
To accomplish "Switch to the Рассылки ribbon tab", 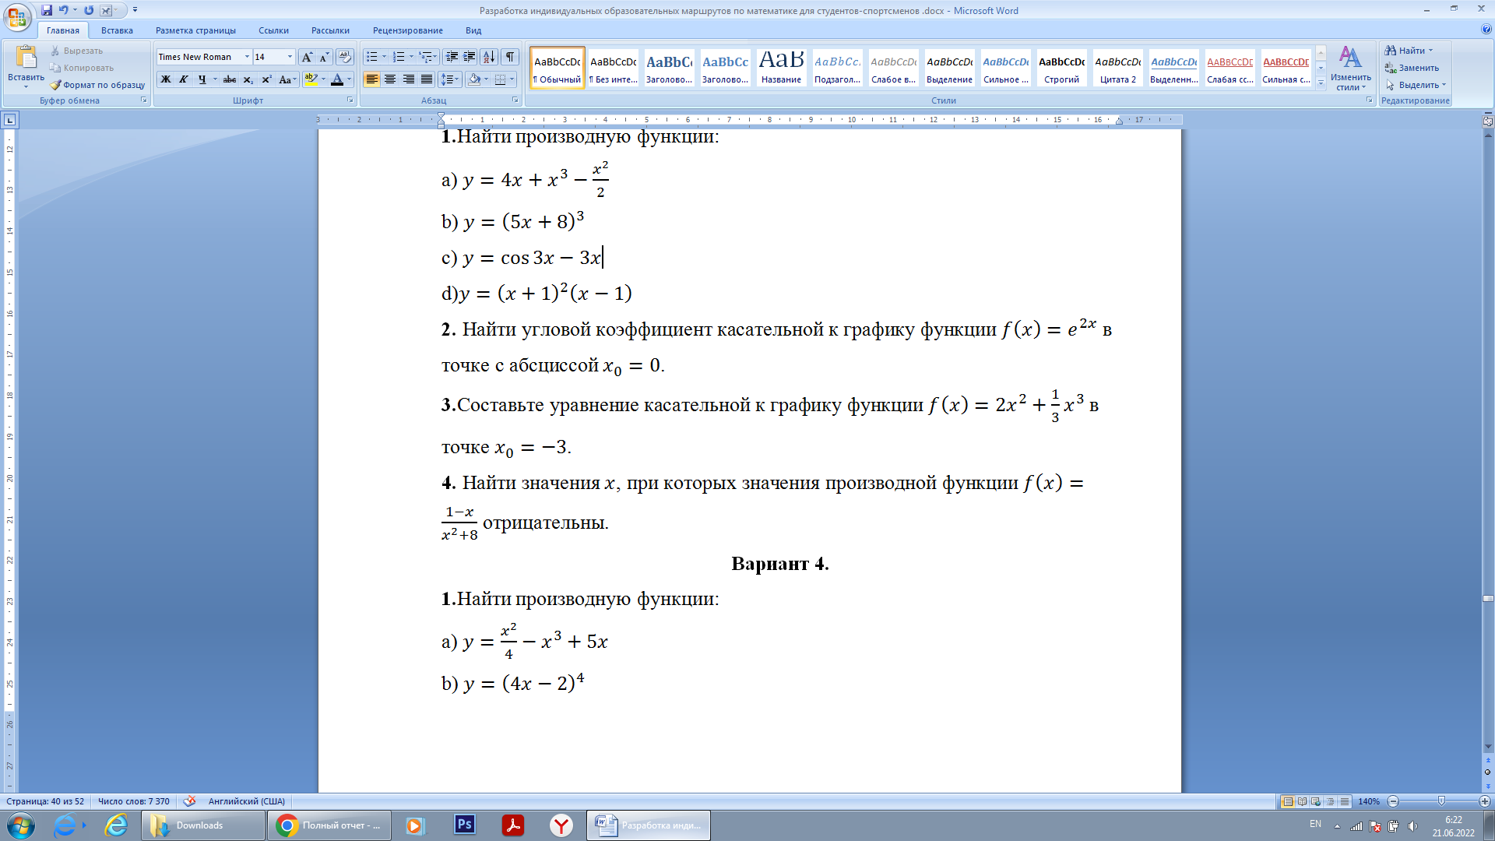I will (x=330, y=30).
